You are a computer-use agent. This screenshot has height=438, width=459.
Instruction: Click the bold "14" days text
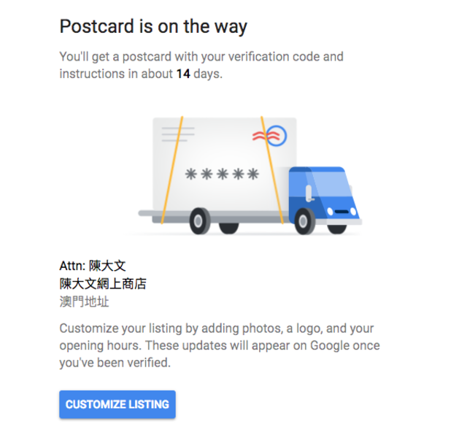point(183,74)
